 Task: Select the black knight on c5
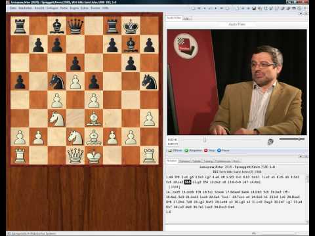coord(57,82)
